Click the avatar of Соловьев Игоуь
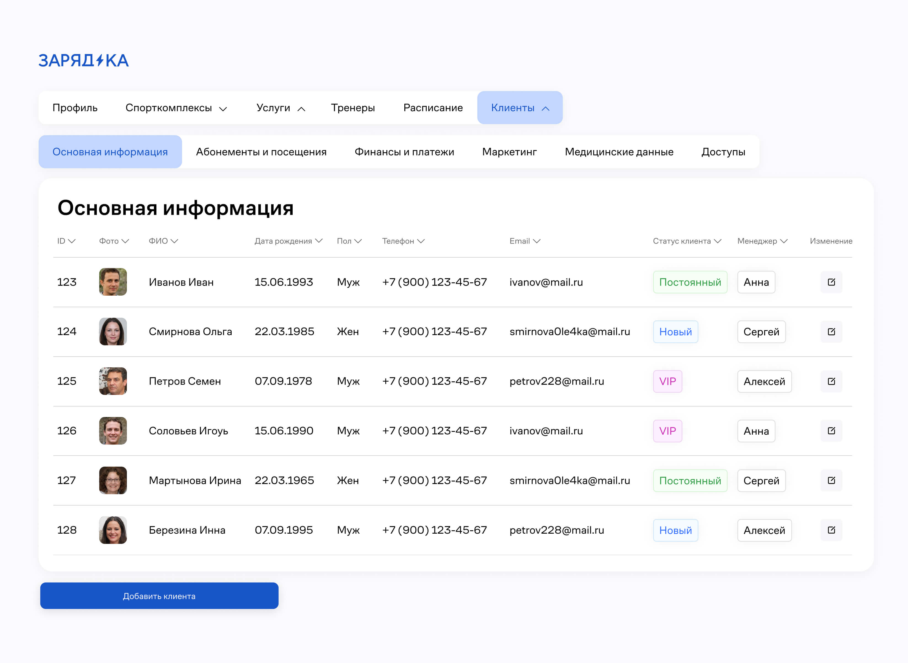The image size is (908, 663). click(x=113, y=431)
